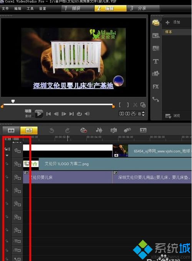192x261 pixels.
Task: Jump to end of project
Action: [x=72, y=114]
